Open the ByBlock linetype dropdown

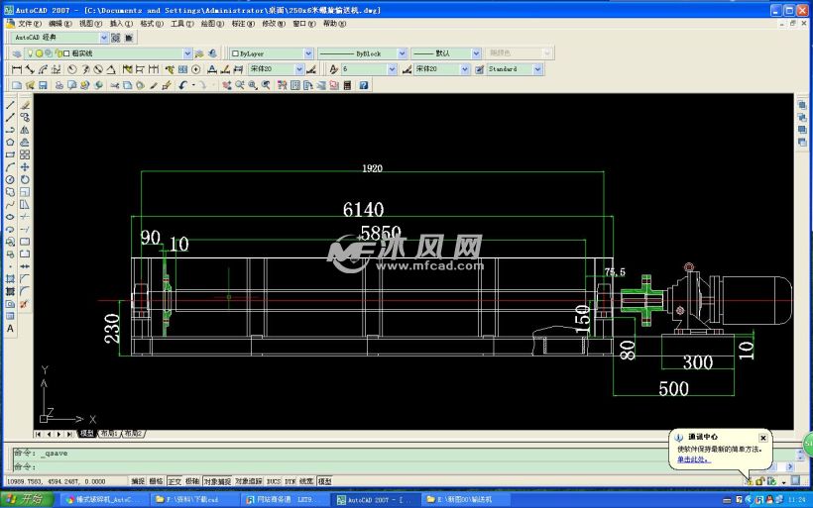point(402,53)
